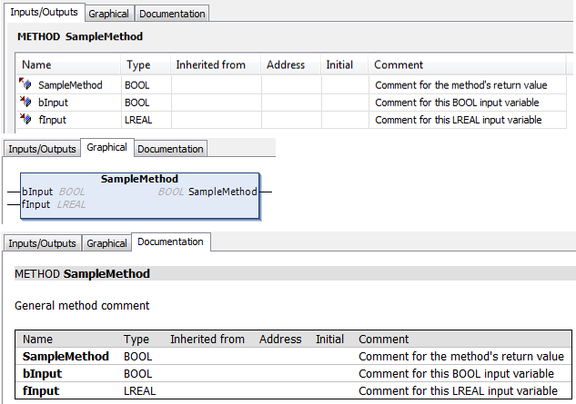Click LREAL type of fInput in Documentation table
The height and width of the screenshot is (404, 576).
tap(139, 390)
